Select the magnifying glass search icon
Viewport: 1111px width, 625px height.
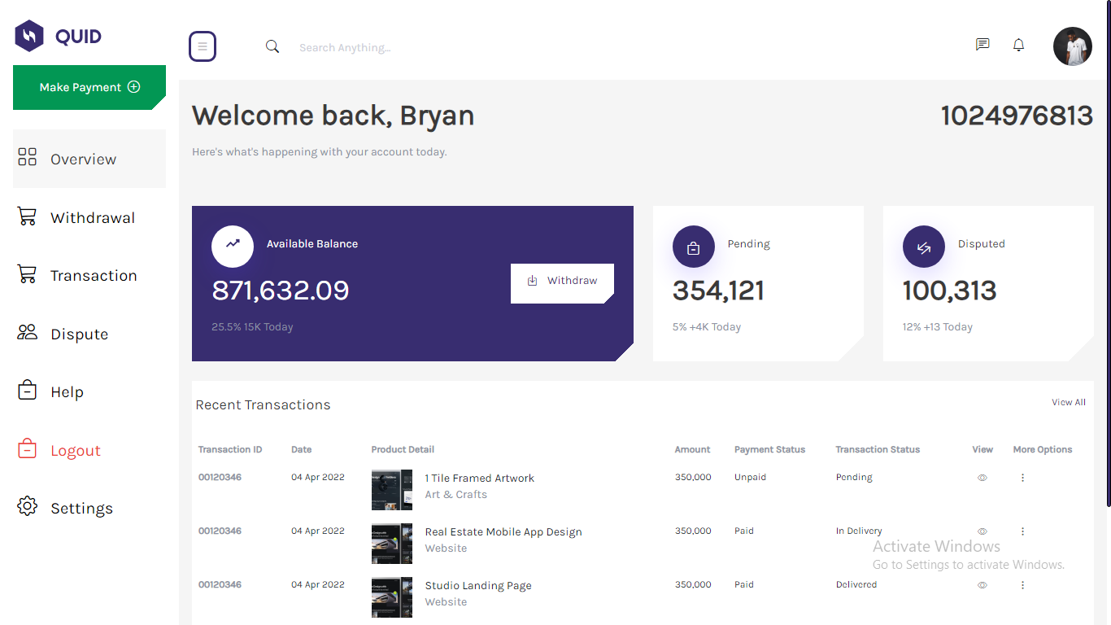[272, 46]
